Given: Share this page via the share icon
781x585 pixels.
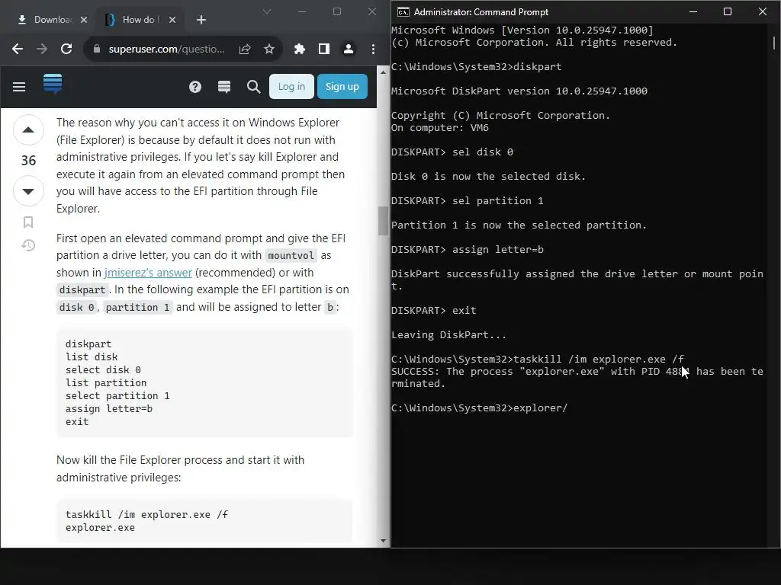Looking at the screenshot, I should click(x=245, y=49).
